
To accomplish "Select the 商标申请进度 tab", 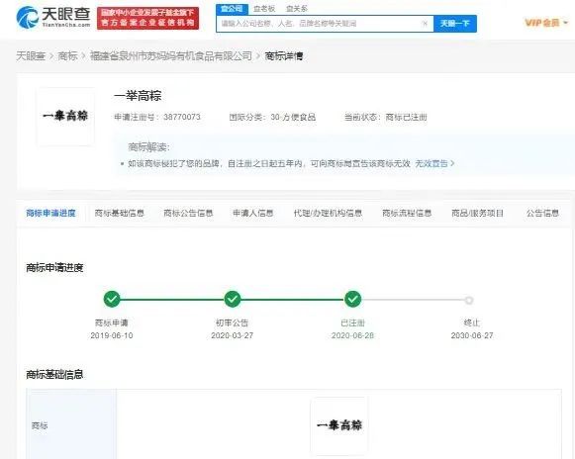I will click(x=50, y=213).
